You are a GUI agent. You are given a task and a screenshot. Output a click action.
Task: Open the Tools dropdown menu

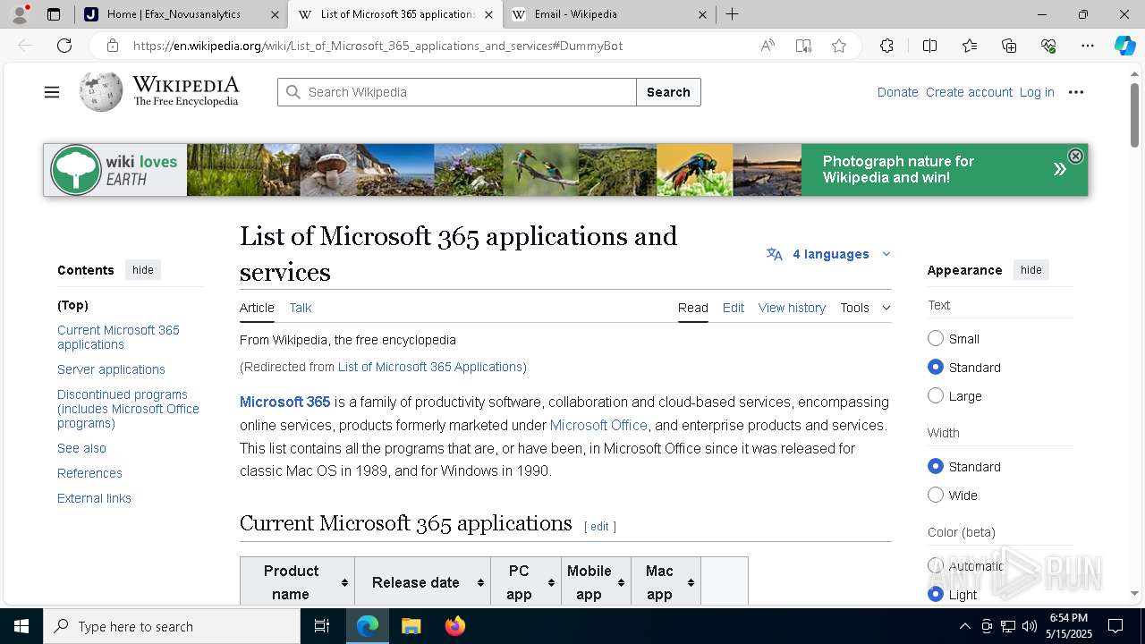click(865, 308)
